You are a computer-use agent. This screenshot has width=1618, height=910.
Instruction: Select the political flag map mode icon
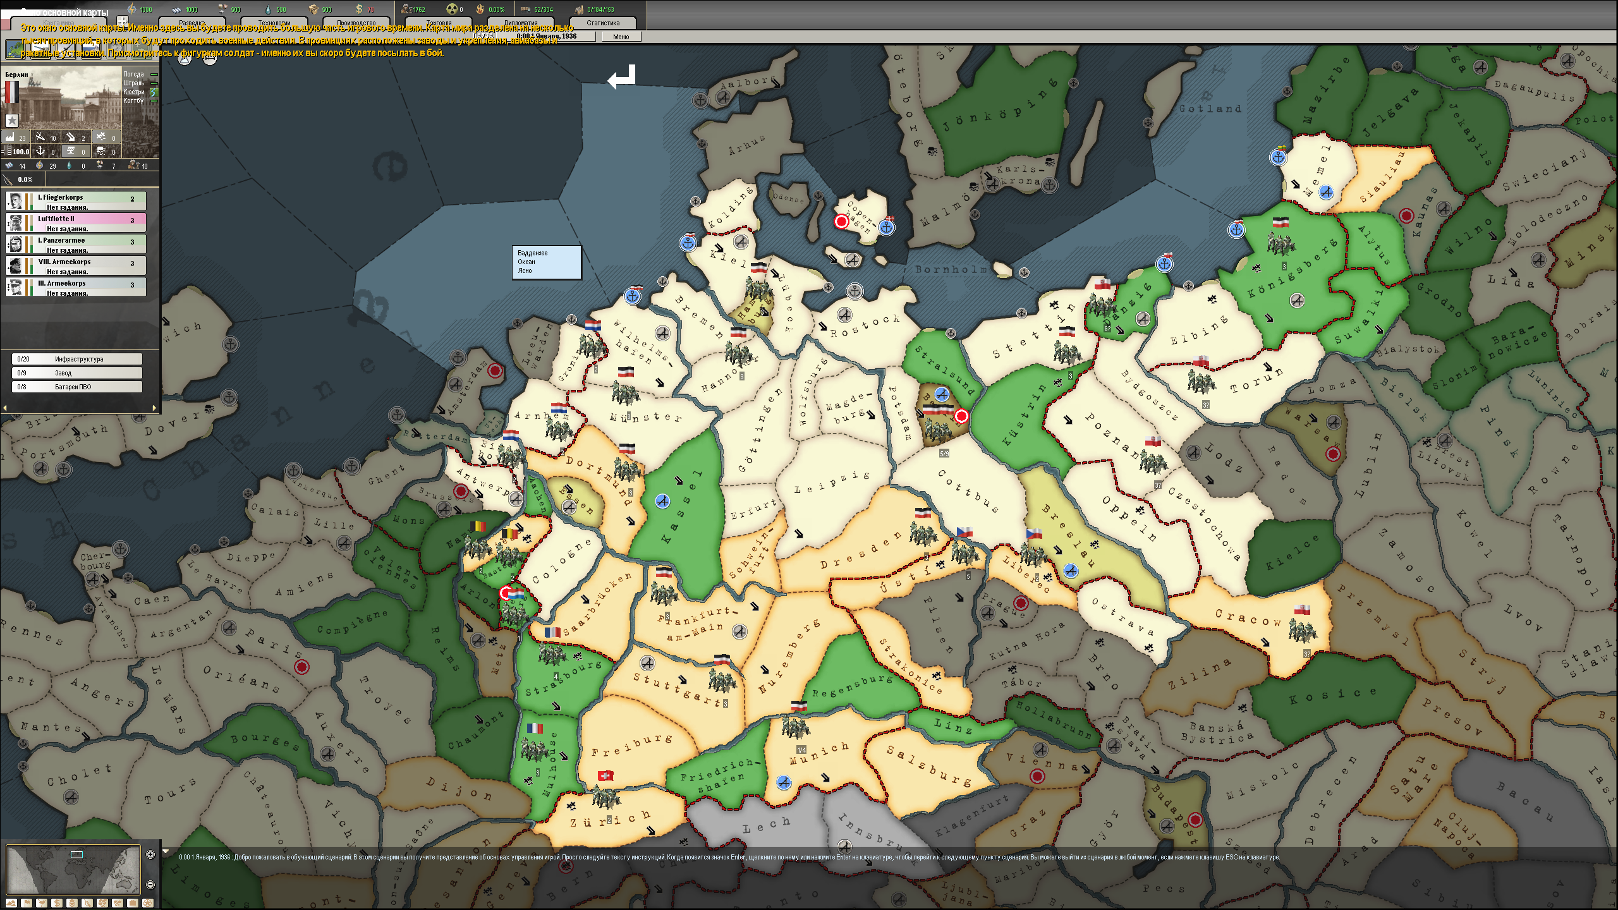pyautogui.click(x=27, y=903)
